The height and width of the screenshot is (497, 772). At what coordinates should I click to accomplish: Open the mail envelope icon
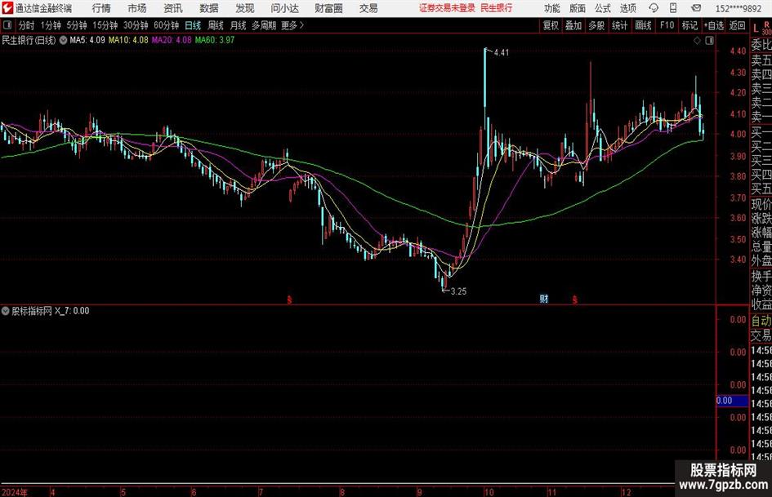tap(696, 8)
